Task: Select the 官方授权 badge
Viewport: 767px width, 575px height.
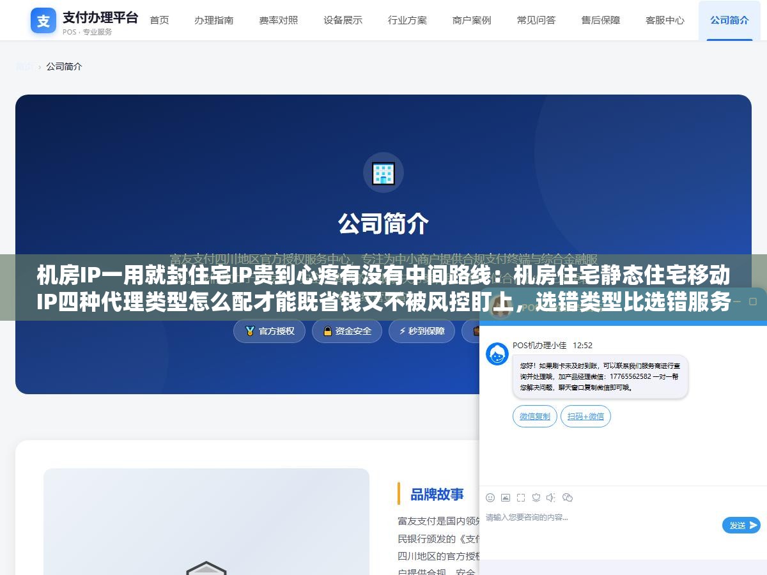Action: click(x=269, y=331)
